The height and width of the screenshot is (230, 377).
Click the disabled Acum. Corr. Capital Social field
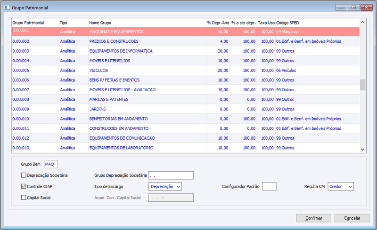click(x=171, y=198)
